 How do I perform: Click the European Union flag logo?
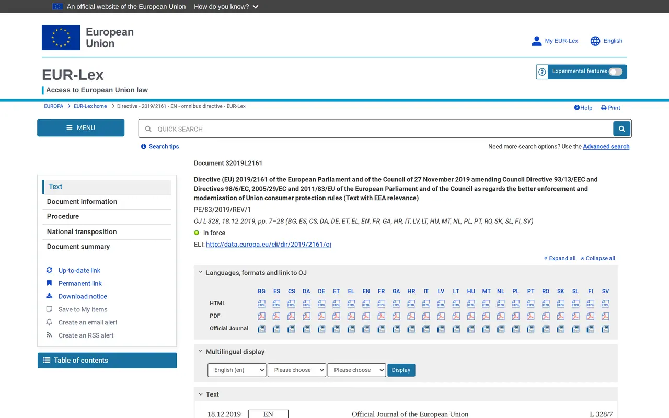tap(61, 37)
